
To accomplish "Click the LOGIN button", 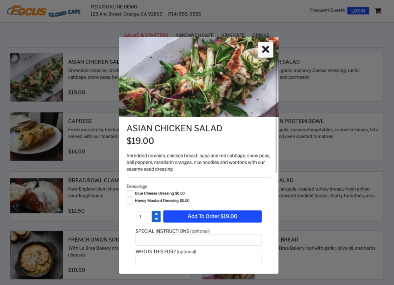I will click(358, 11).
